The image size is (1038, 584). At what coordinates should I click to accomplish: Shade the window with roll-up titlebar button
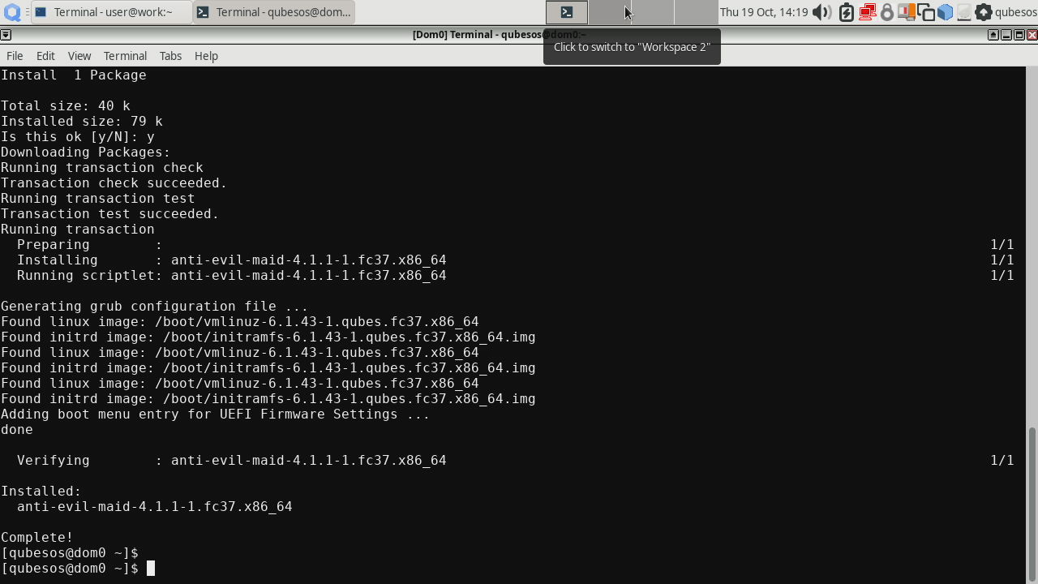[993, 35]
